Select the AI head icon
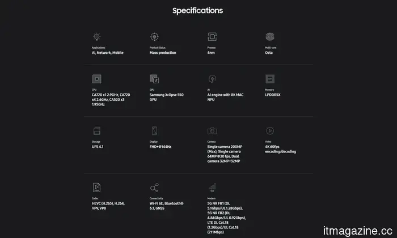This screenshot has height=238, width=397. [x=212, y=79]
